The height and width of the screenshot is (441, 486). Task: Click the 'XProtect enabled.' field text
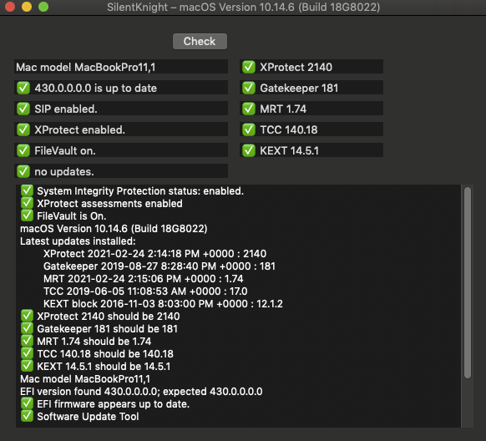tap(79, 129)
